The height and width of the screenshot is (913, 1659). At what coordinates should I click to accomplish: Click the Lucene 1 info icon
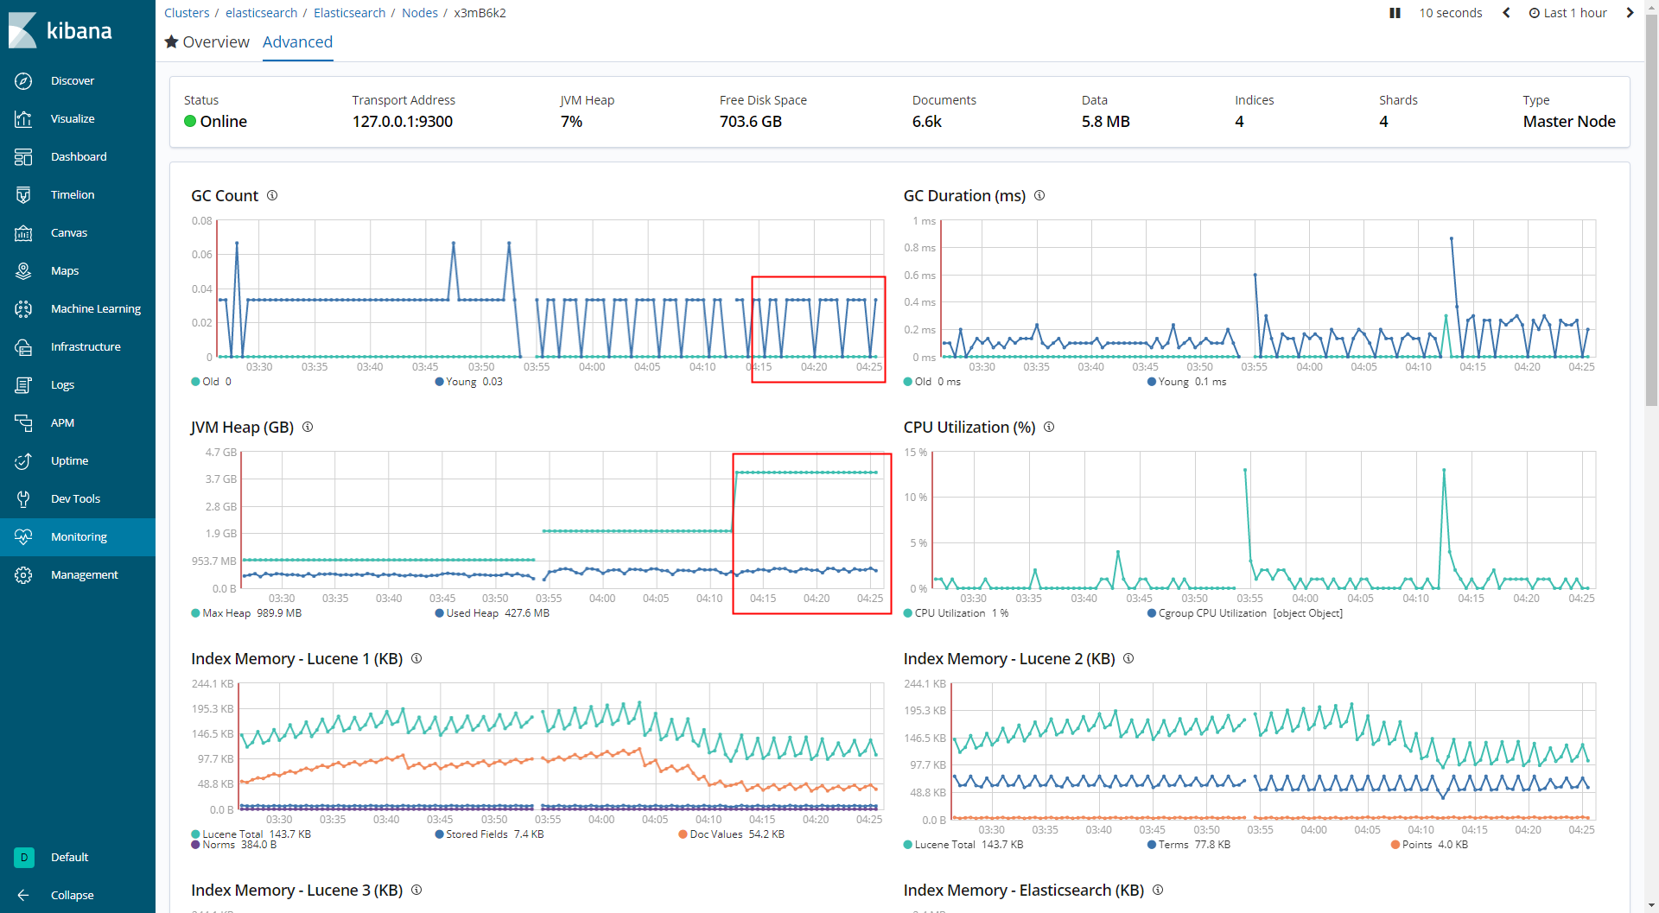pyautogui.click(x=416, y=658)
